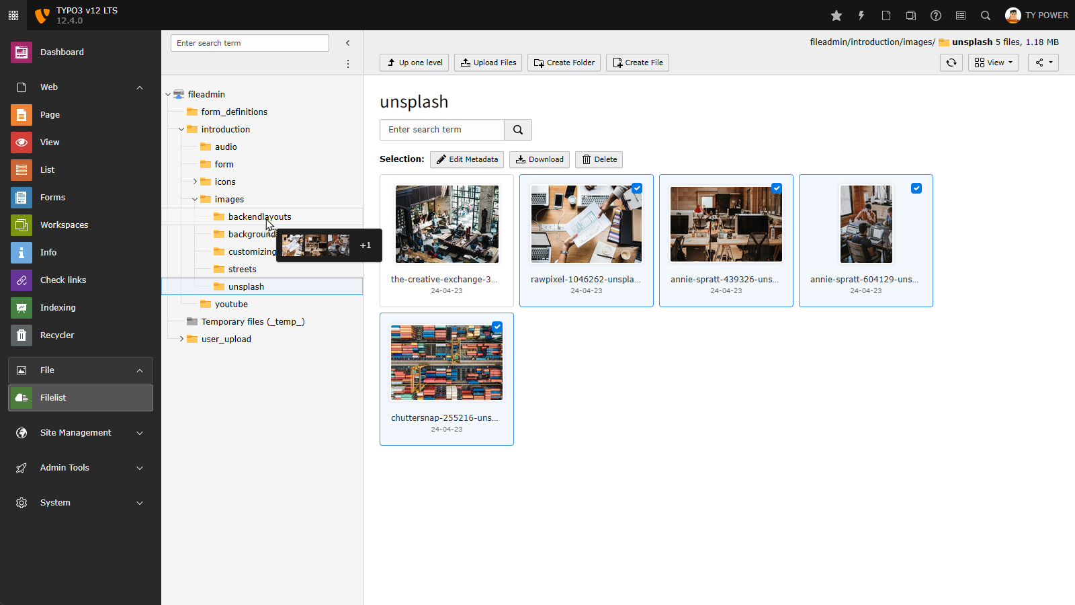Deselect the rawpixel-1046262 image checkbox
This screenshot has height=605, width=1075.
[637, 188]
